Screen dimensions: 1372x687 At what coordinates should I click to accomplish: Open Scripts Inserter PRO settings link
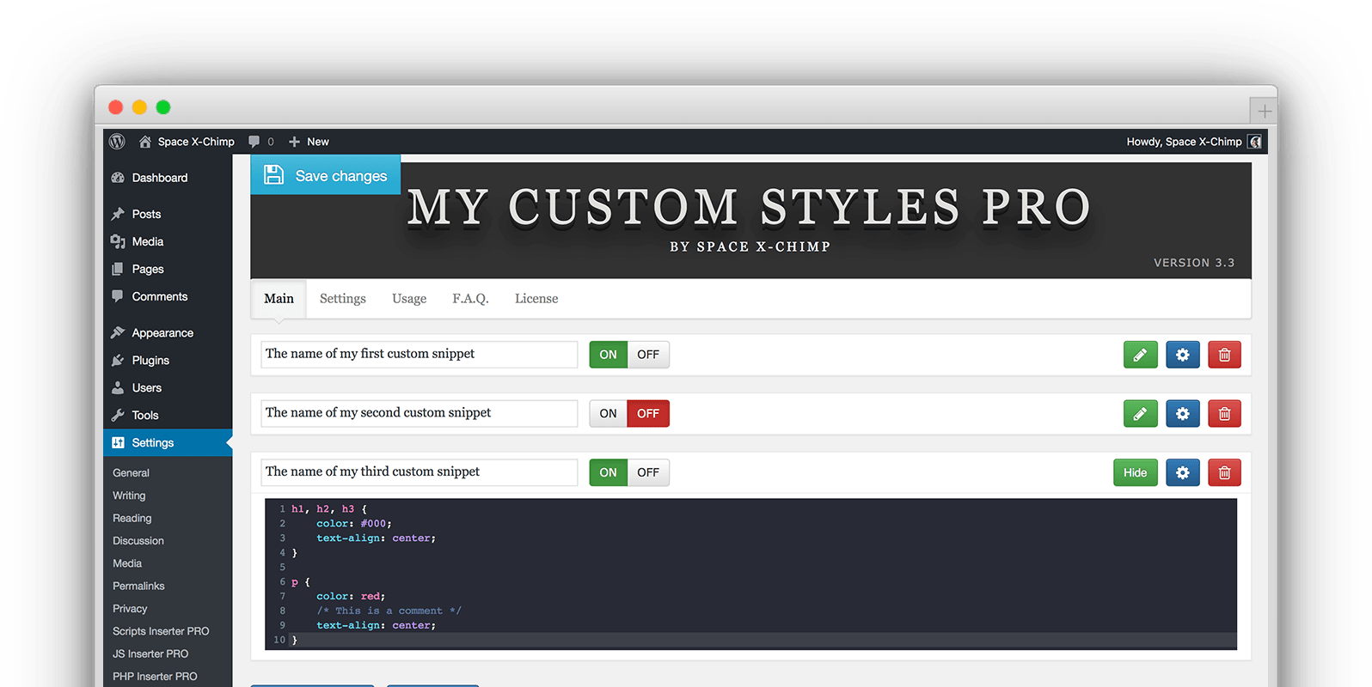click(x=161, y=631)
